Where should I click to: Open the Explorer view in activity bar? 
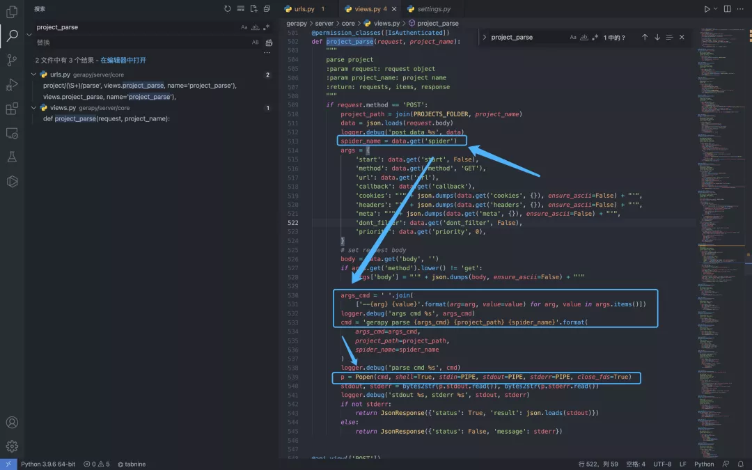coord(12,12)
